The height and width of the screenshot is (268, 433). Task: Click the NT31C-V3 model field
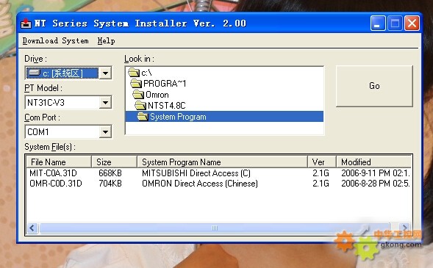click(62, 103)
